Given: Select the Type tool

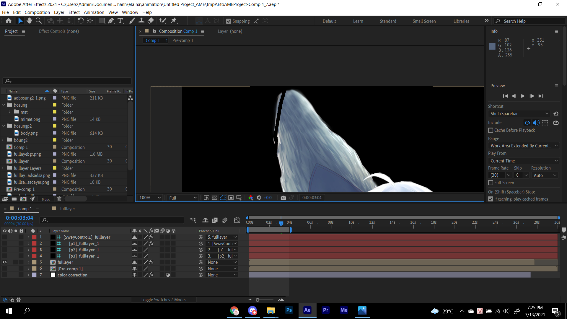Looking at the screenshot, I should coord(120,21).
